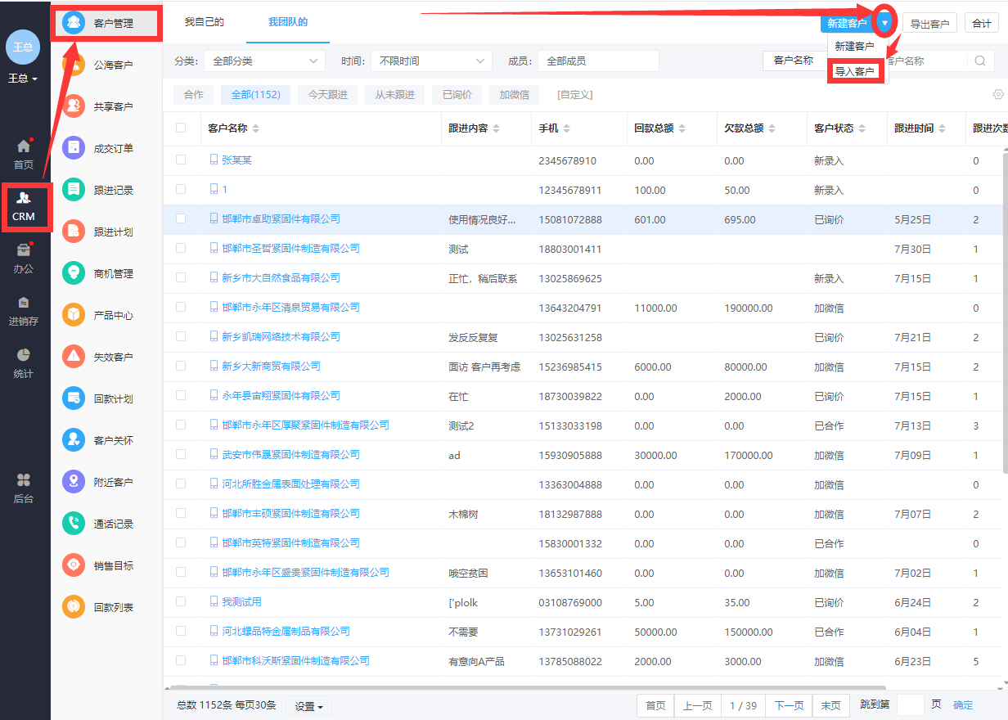Sort by 客户名称 column arrows
The height and width of the screenshot is (720, 1008).
(x=255, y=129)
